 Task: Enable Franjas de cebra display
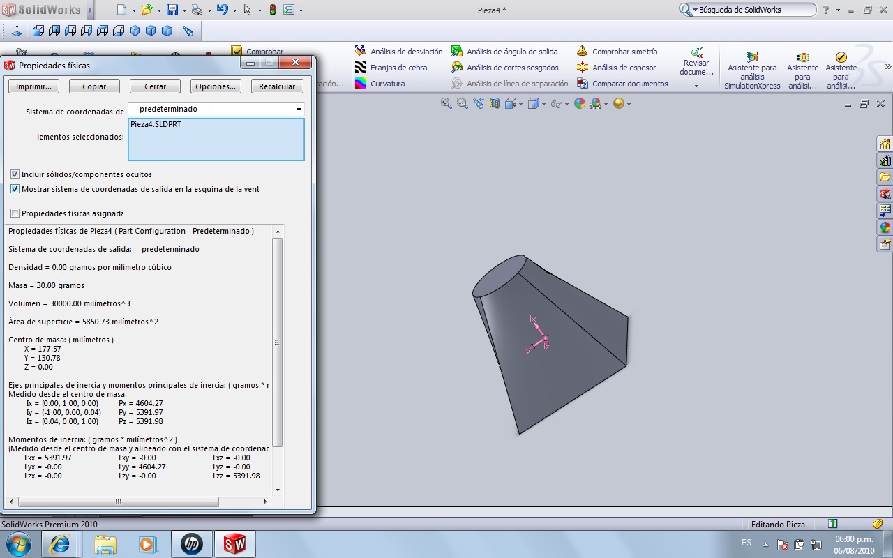(391, 68)
